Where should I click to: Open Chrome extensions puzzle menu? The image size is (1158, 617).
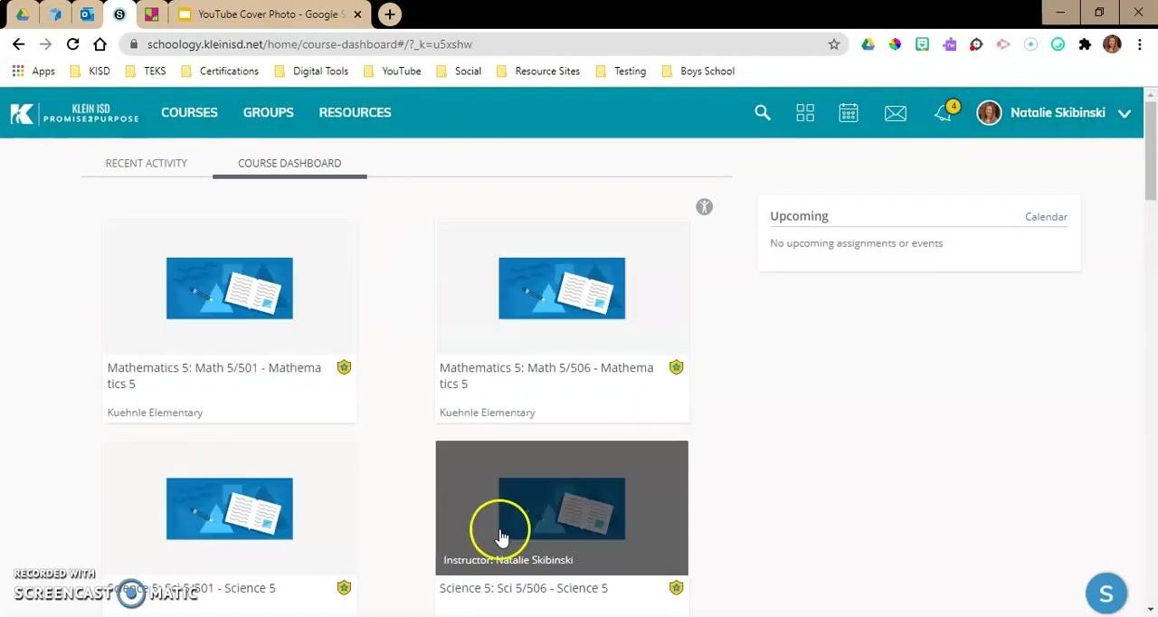[x=1085, y=44]
